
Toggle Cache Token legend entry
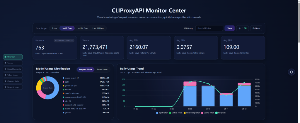click(x=208, y=113)
